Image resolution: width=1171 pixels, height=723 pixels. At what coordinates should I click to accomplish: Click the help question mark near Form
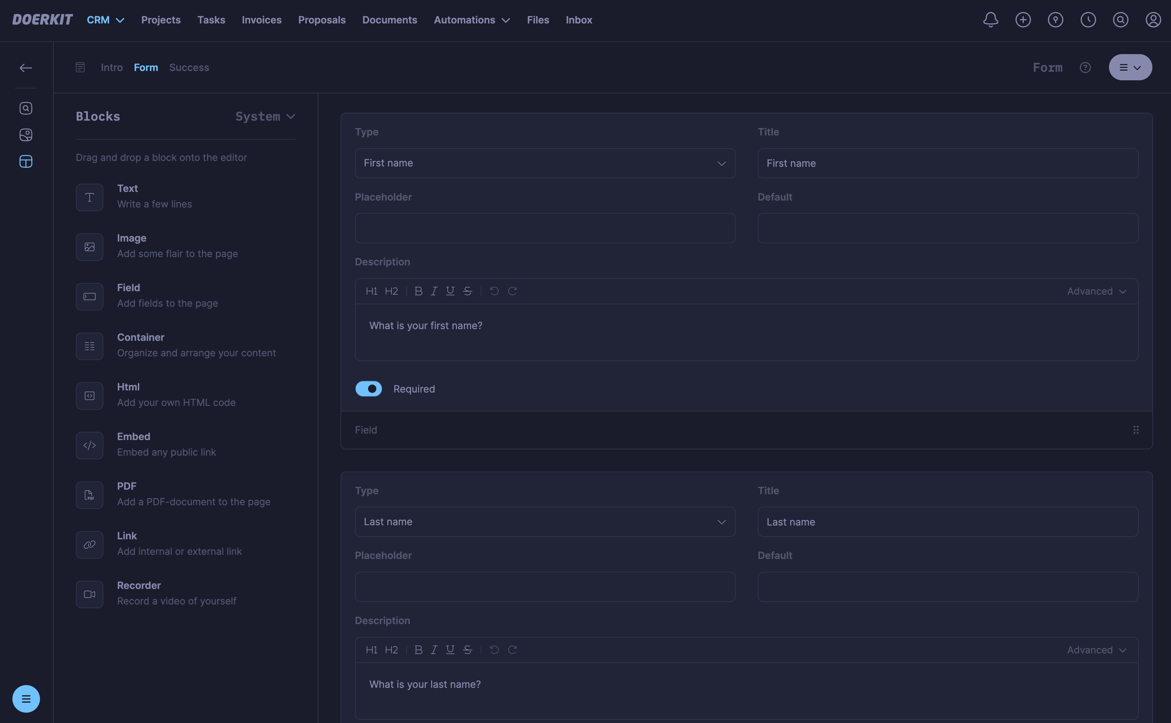pos(1085,68)
